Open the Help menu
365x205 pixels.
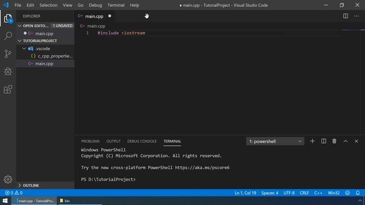(x=135, y=5)
